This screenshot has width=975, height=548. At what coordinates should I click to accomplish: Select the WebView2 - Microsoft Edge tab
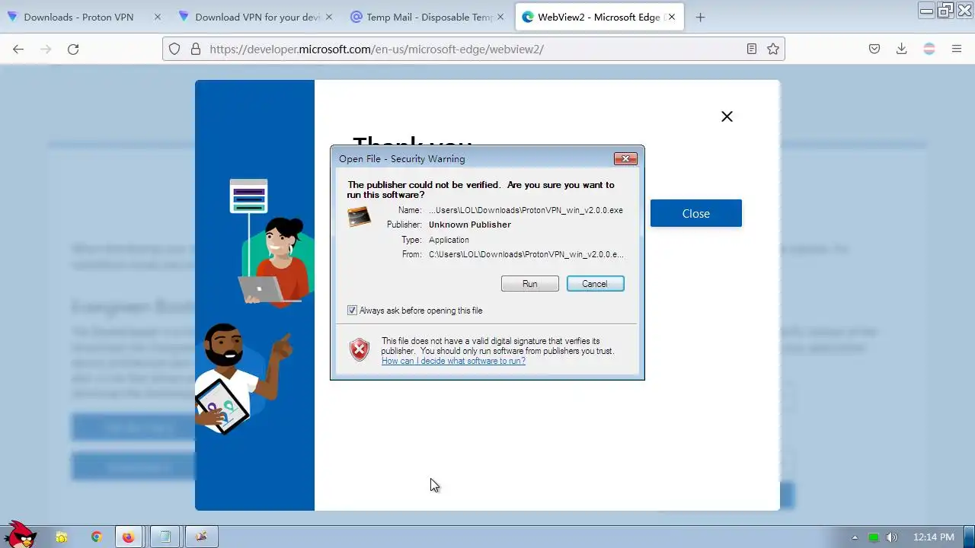pos(600,17)
